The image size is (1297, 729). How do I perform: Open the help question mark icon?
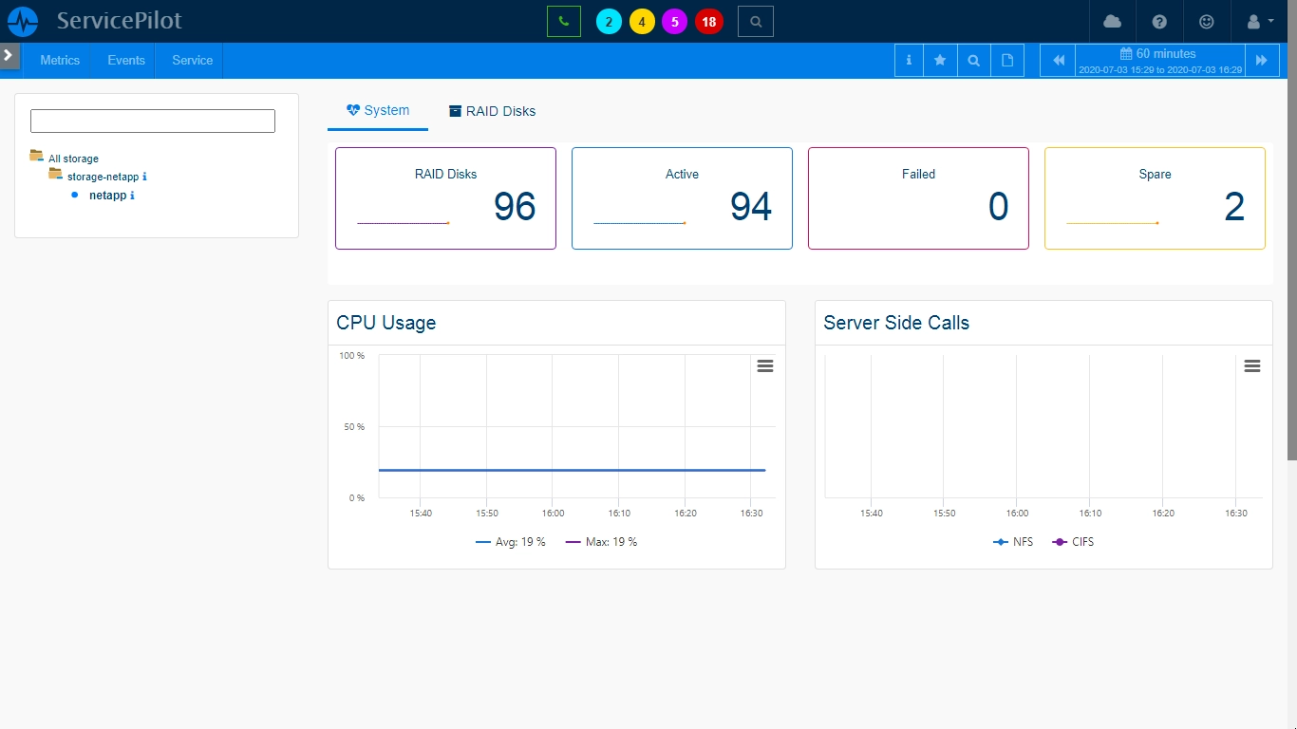(x=1159, y=21)
